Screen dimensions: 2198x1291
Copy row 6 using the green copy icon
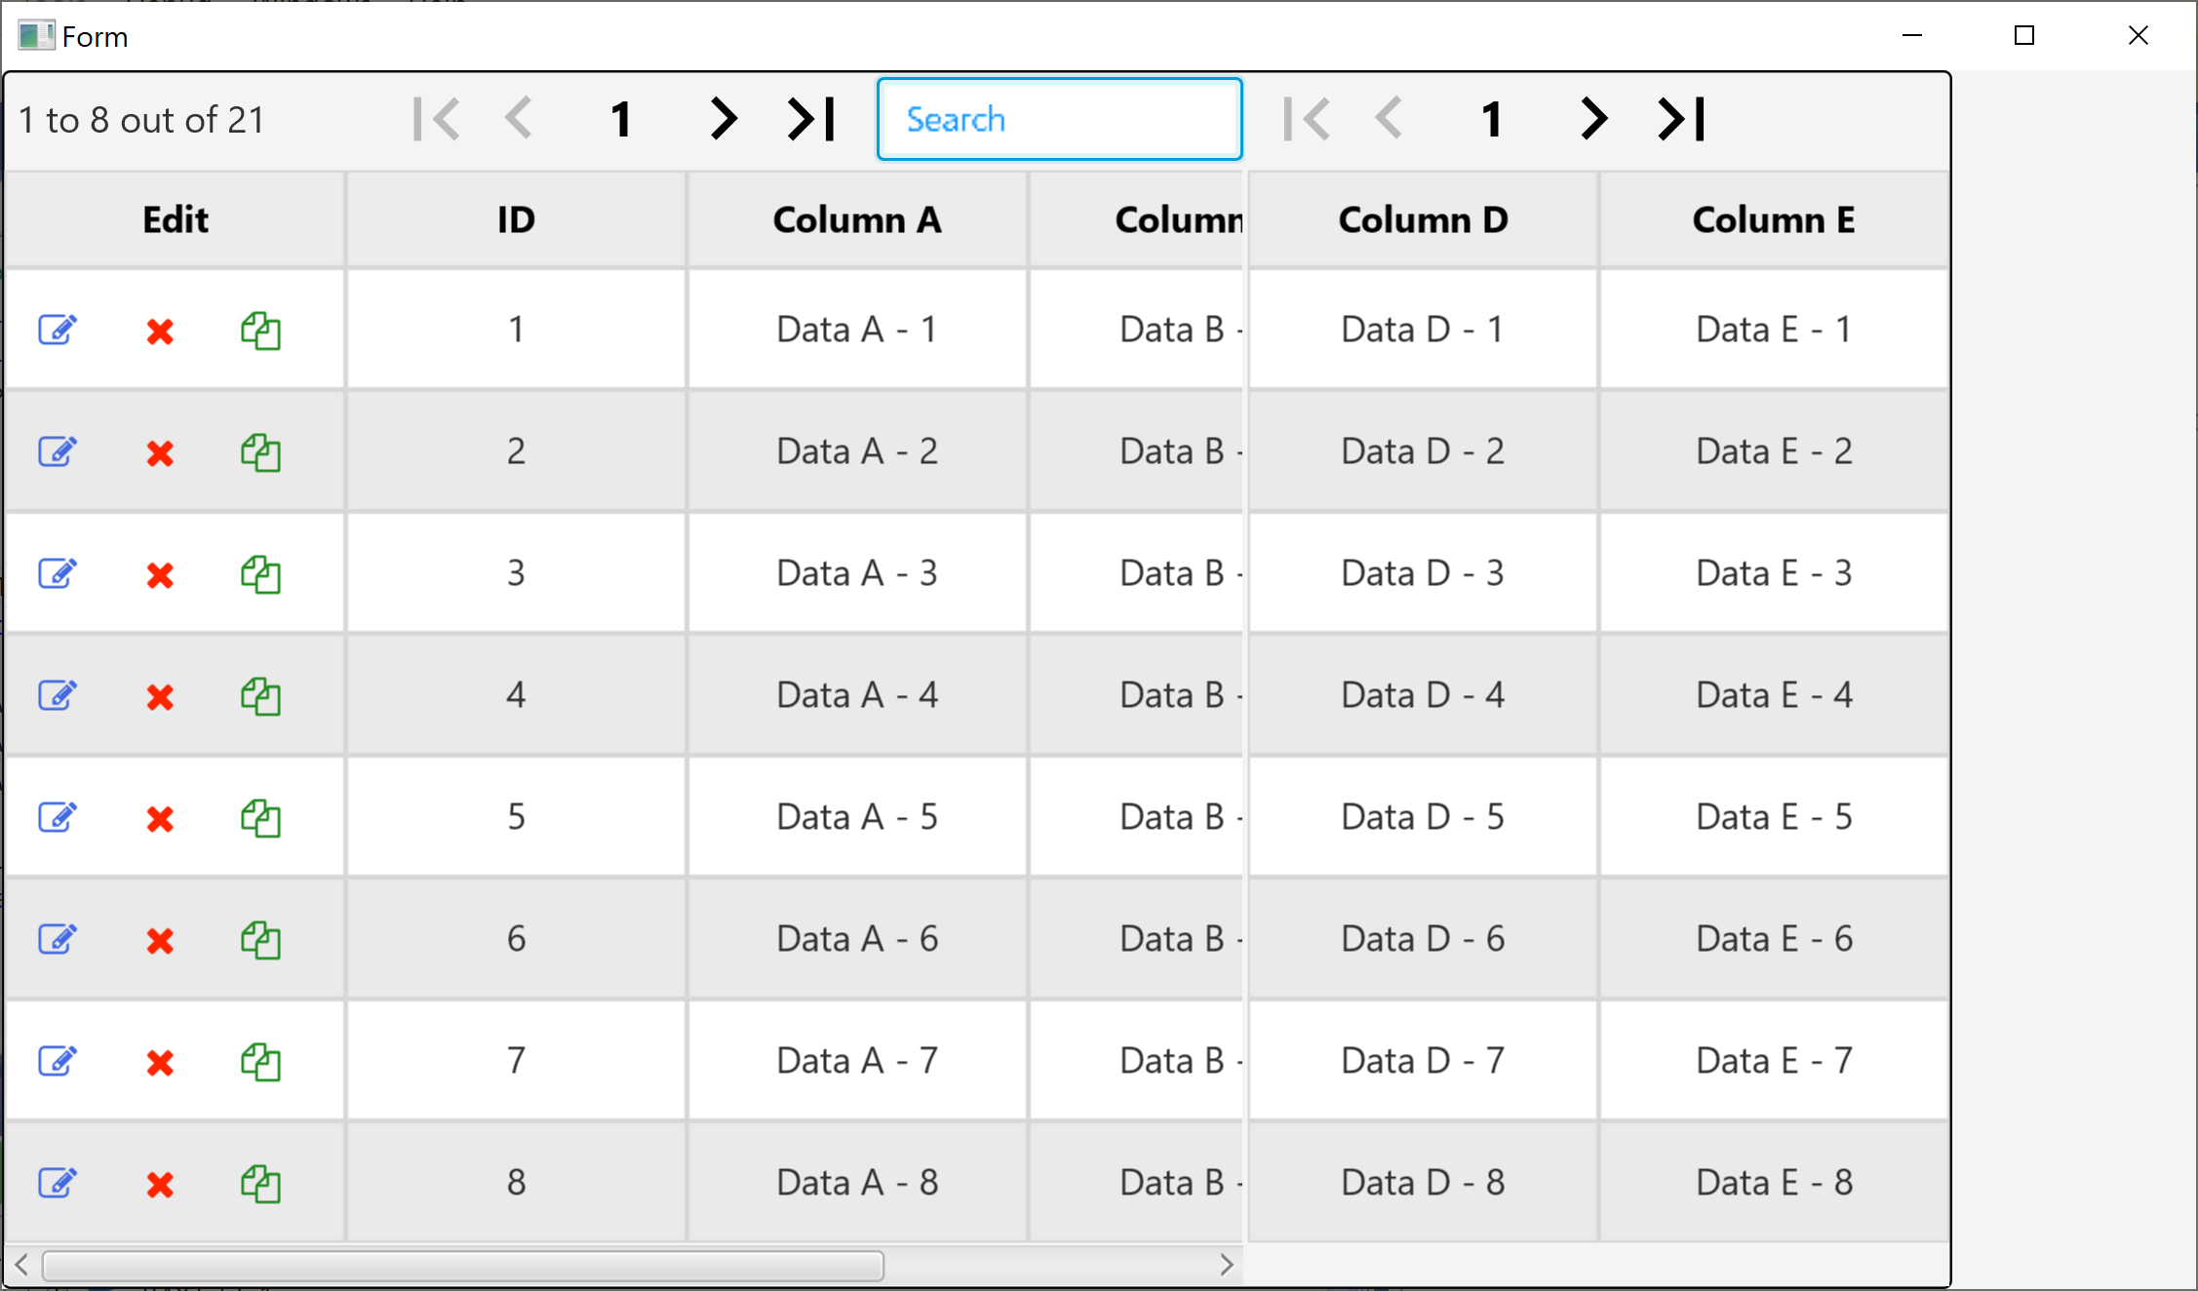point(260,940)
